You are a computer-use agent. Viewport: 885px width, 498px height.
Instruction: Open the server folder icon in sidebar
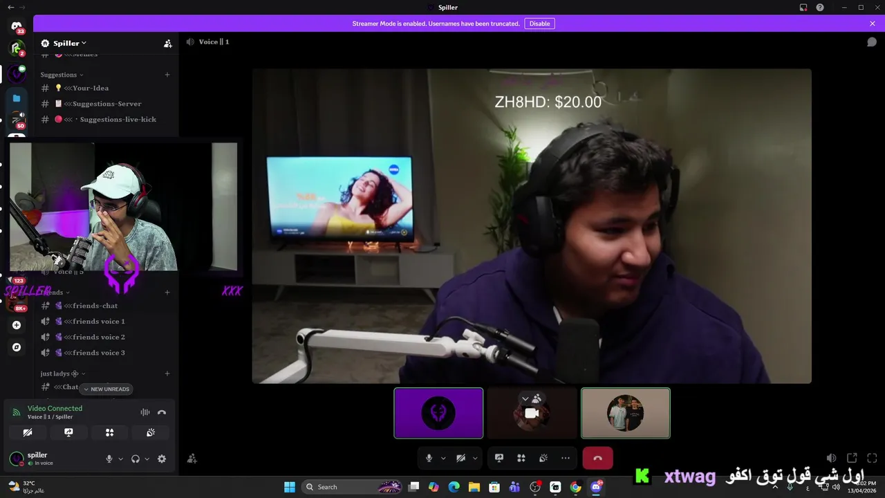(x=17, y=98)
